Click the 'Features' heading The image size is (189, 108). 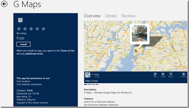[x=88, y=99]
